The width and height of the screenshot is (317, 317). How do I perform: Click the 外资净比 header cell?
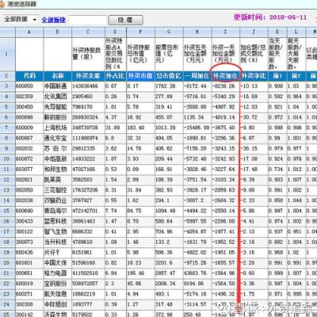point(254,76)
